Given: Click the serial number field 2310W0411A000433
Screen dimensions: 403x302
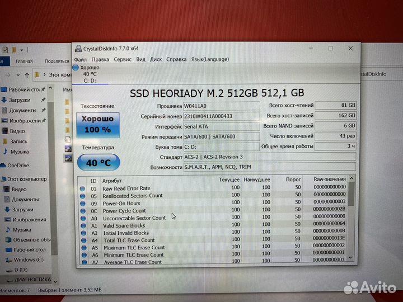Looking at the screenshot, I should pos(221,116).
